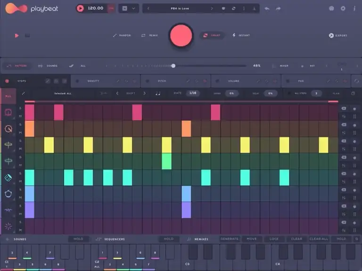Click the small play triangle icon
The height and width of the screenshot is (271, 362).
(16, 35)
